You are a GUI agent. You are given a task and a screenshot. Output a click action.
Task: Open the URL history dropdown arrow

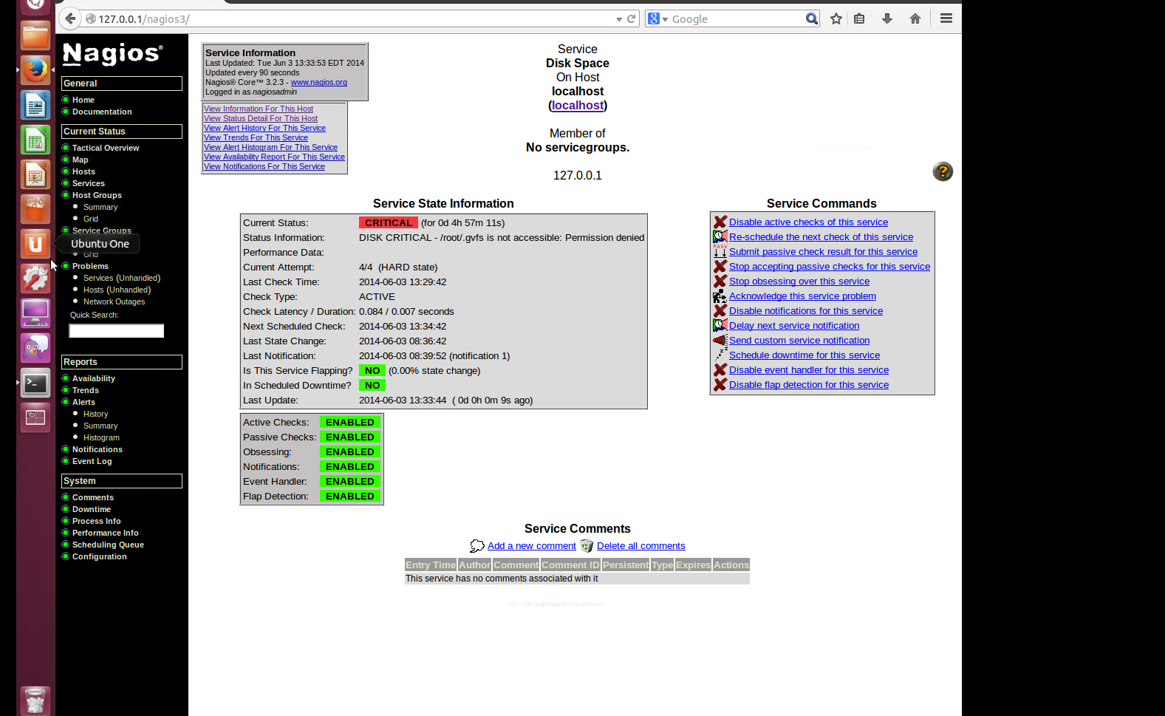(x=619, y=19)
